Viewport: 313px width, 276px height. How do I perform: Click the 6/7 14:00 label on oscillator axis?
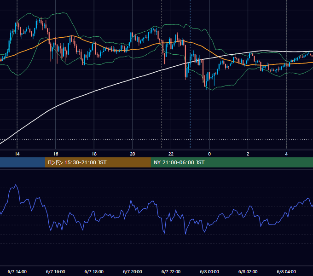(17, 271)
